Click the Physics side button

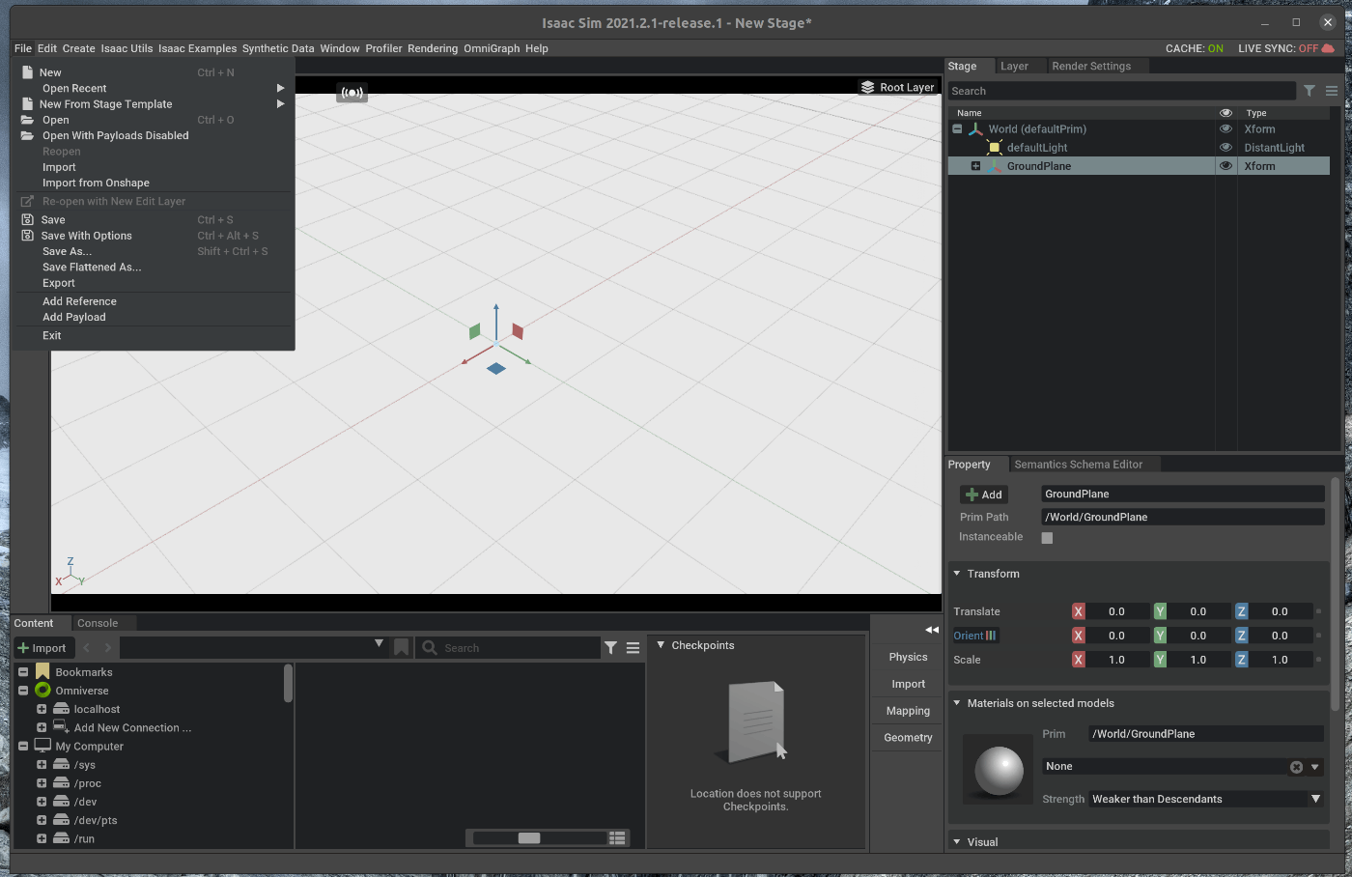click(908, 657)
